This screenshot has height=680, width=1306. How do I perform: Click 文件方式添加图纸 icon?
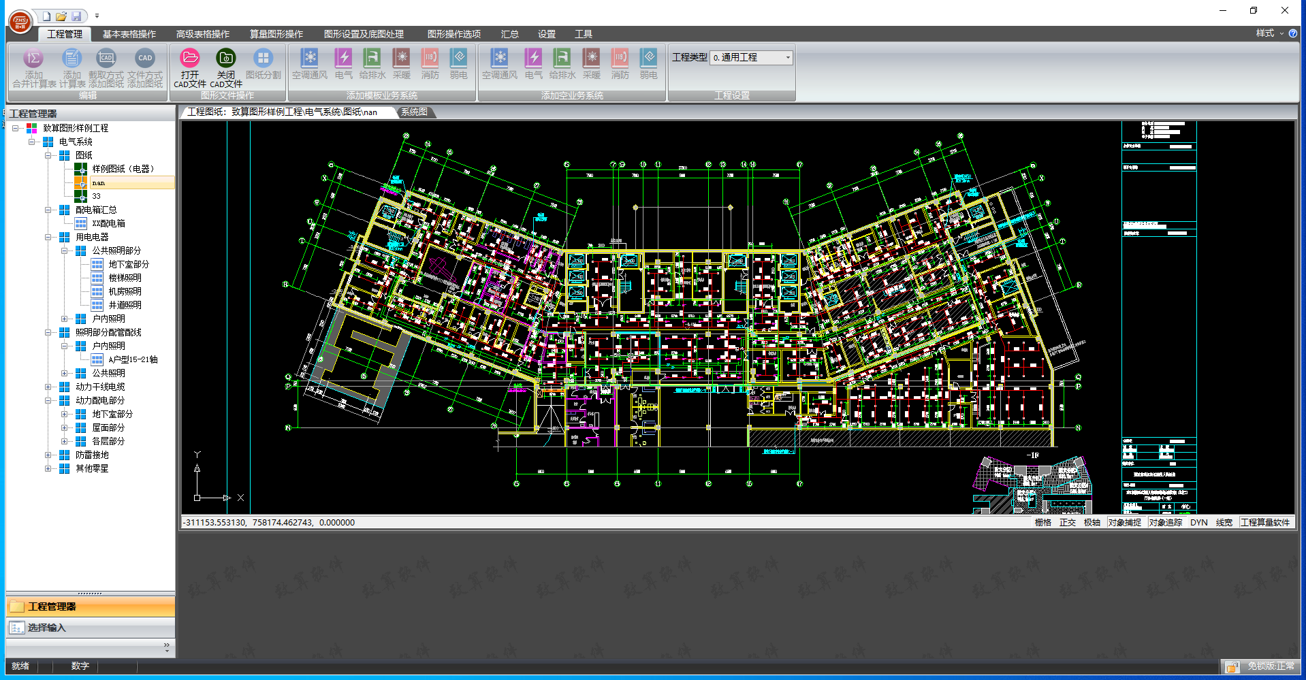tap(145, 67)
